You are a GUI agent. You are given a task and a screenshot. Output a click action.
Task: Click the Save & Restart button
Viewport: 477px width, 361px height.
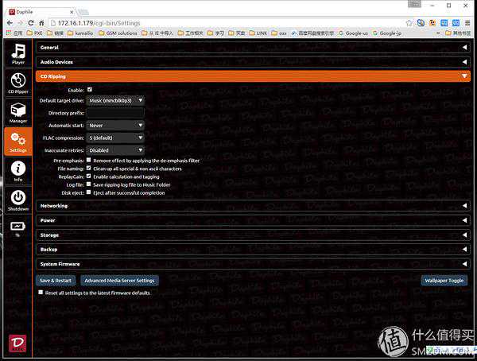click(x=55, y=281)
